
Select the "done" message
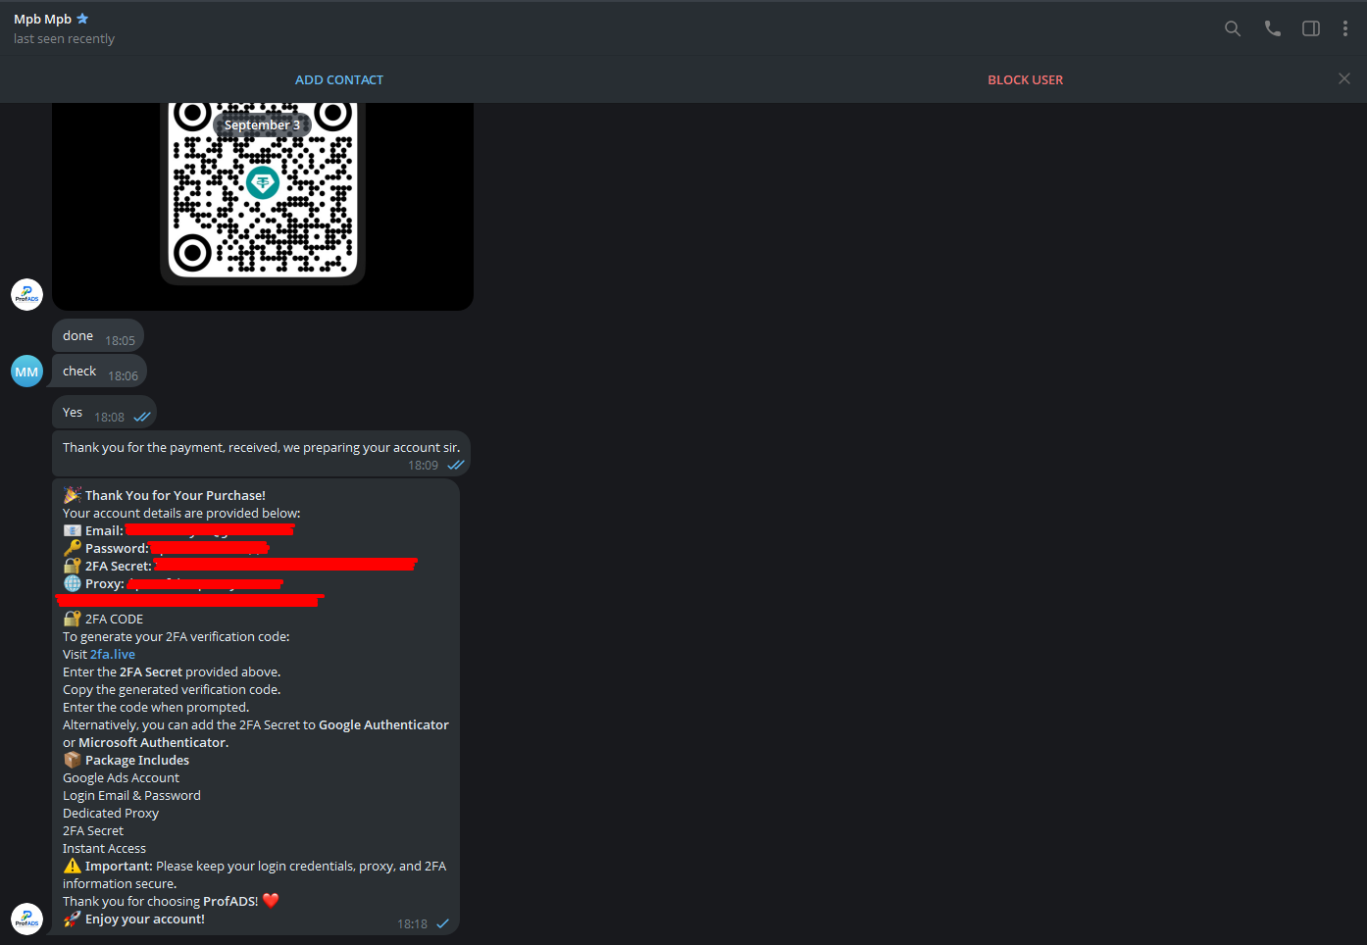98,336
